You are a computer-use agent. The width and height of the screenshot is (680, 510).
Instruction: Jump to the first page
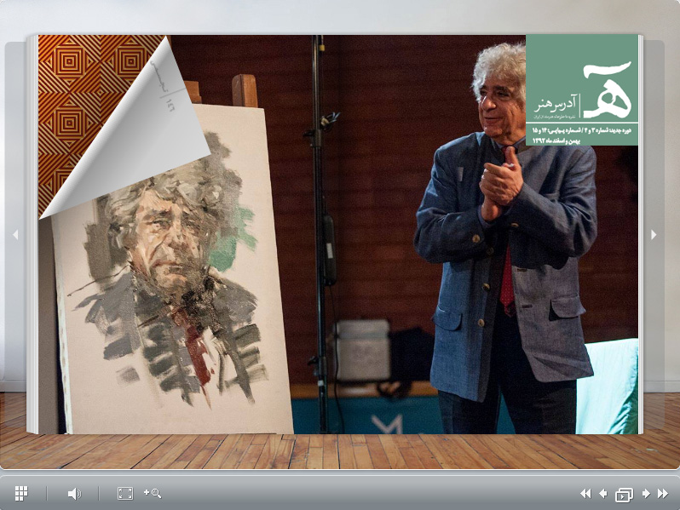(x=585, y=493)
